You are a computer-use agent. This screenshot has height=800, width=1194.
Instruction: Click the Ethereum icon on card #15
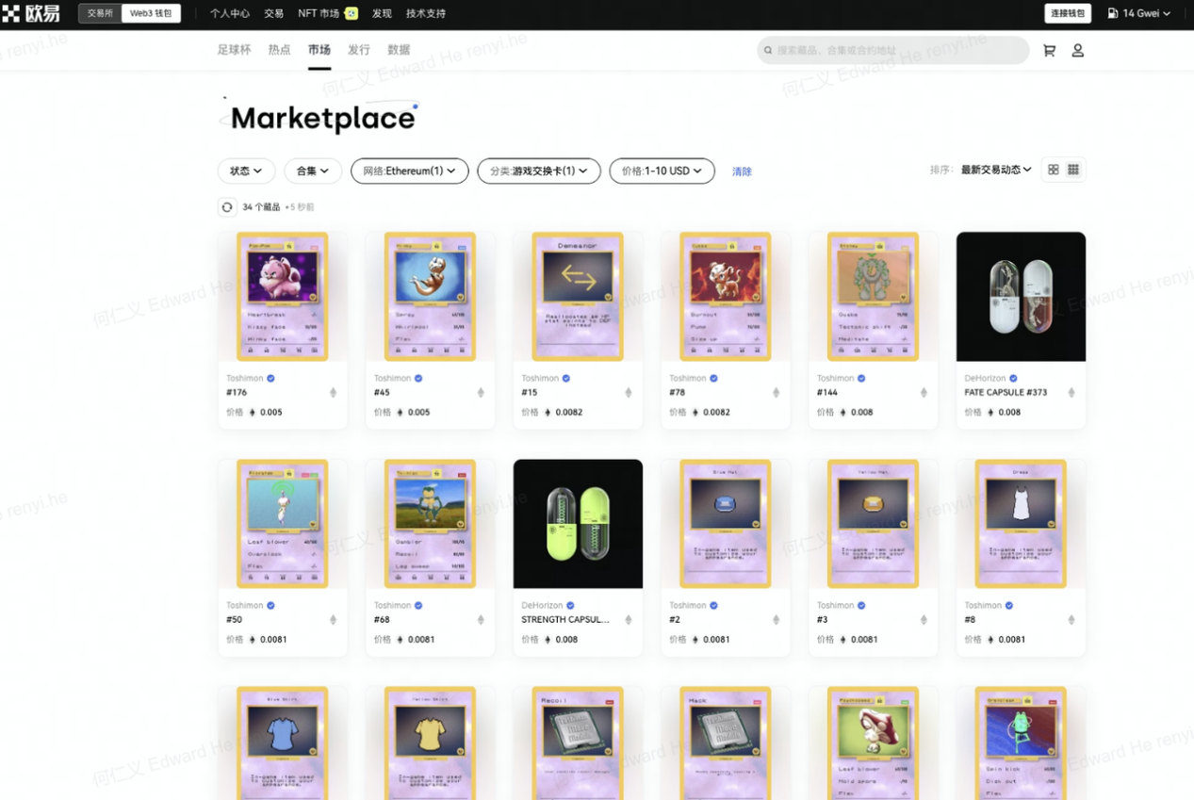629,393
